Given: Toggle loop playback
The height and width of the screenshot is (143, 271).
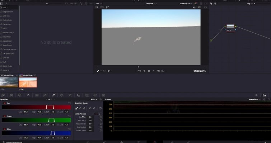Looking at the screenshot, I should [x=163, y=71].
